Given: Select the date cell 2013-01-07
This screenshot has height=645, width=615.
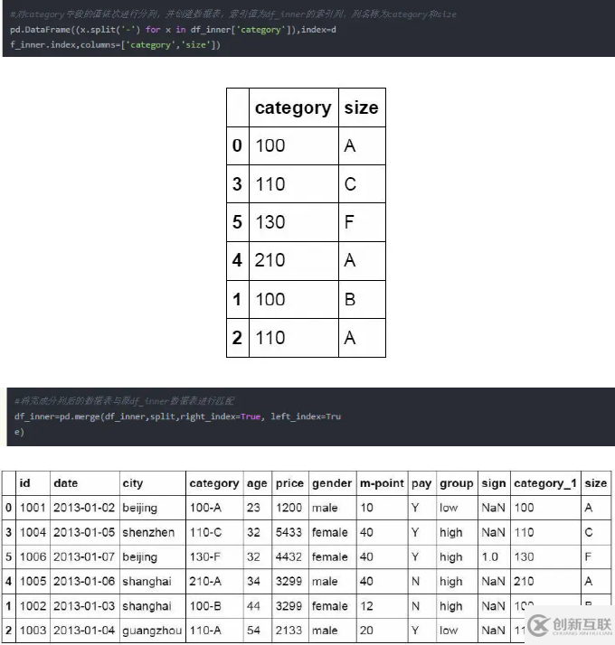Looking at the screenshot, I should [84, 557].
